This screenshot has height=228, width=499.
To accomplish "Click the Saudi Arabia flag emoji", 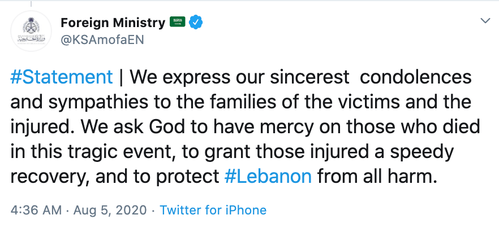I will (177, 23).
